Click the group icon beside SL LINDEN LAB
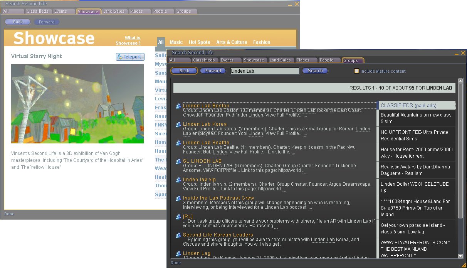 pos(178,161)
